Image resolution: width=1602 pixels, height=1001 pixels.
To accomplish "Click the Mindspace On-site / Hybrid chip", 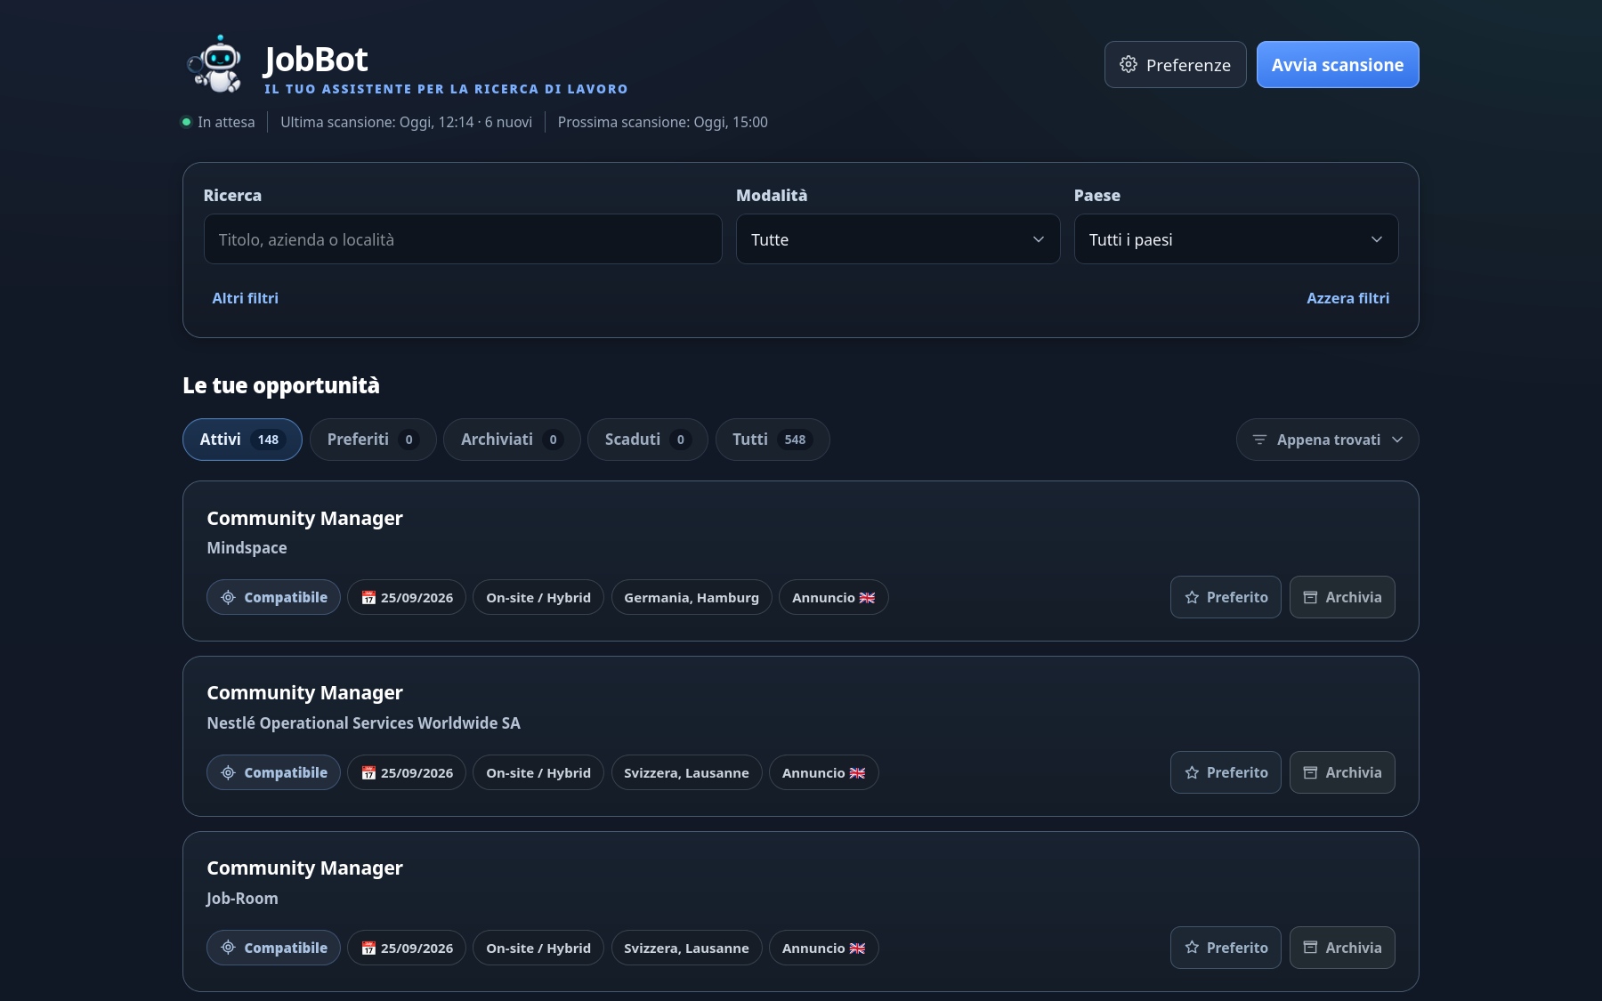I will (x=538, y=597).
